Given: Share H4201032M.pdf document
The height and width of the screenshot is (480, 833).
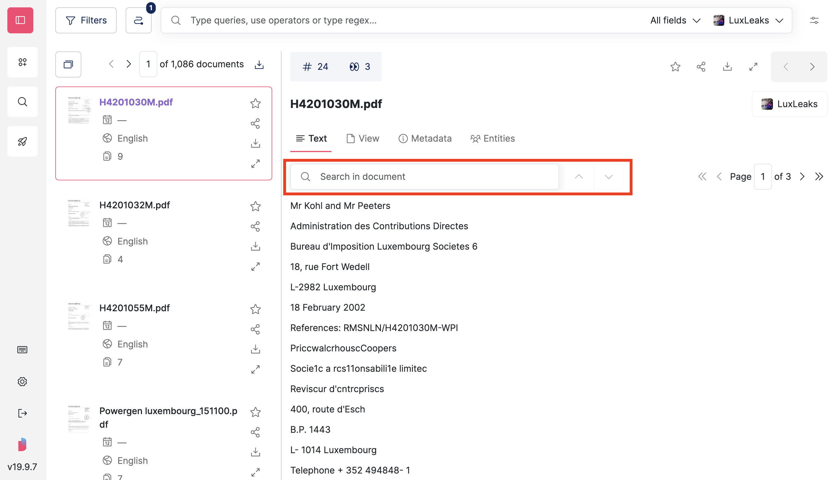Looking at the screenshot, I should [x=256, y=226].
